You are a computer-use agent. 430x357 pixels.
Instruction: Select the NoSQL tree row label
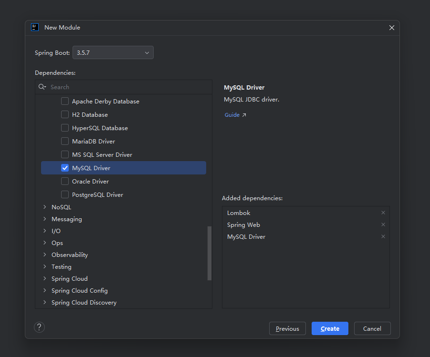62,207
